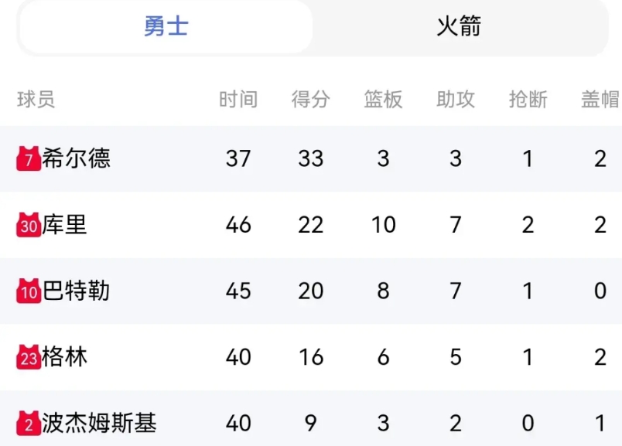The width and height of the screenshot is (622, 446).
Task: Click the number 30 jersey icon
Action: (x=29, y=224)
